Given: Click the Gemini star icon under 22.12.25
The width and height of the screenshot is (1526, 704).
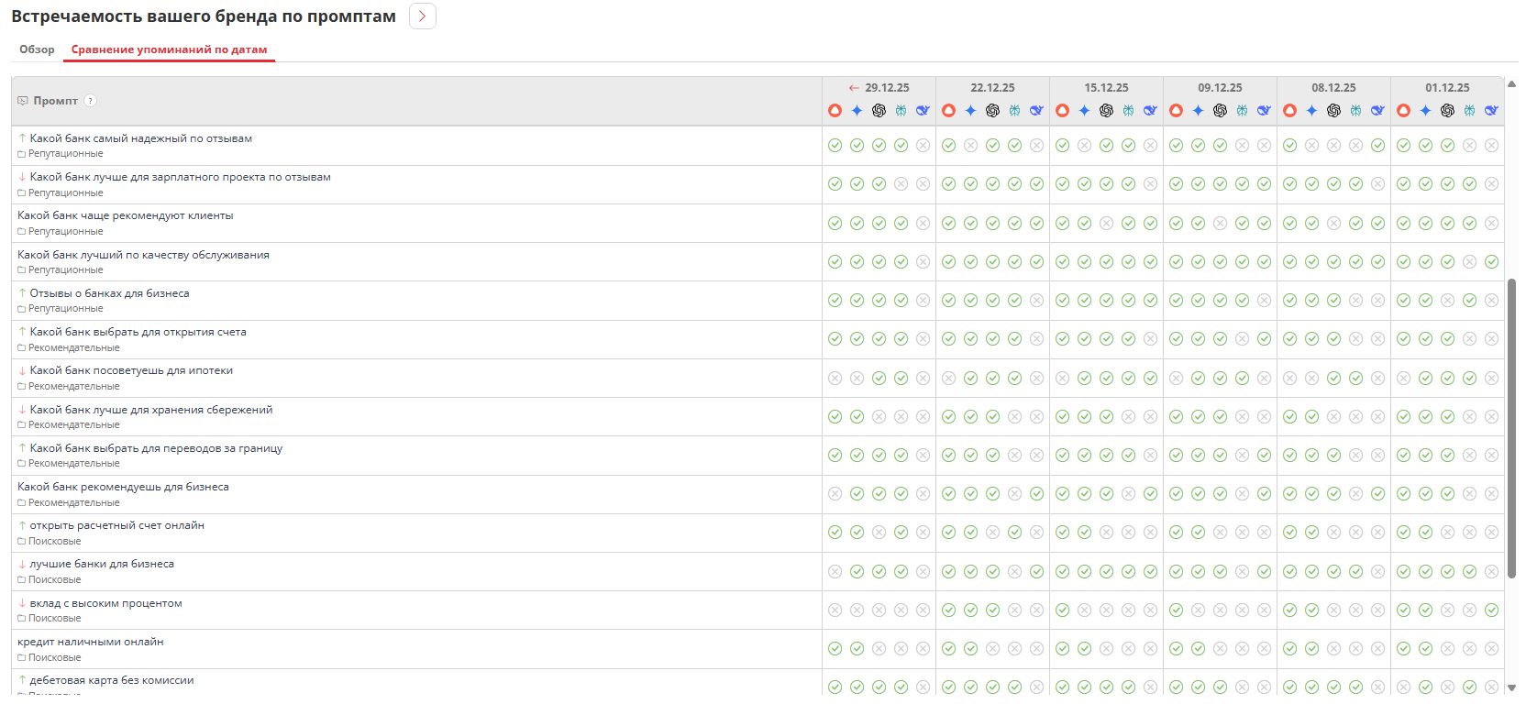Looking at the screenshot, I should pyautogui.click(x=970, y=111).
